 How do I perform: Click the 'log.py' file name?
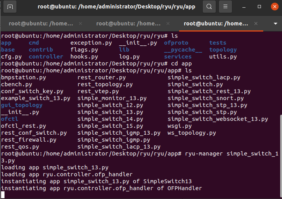pos(129,57)
